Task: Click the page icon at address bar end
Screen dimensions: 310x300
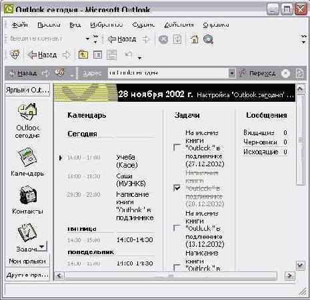Action: (x=299, y=73)
